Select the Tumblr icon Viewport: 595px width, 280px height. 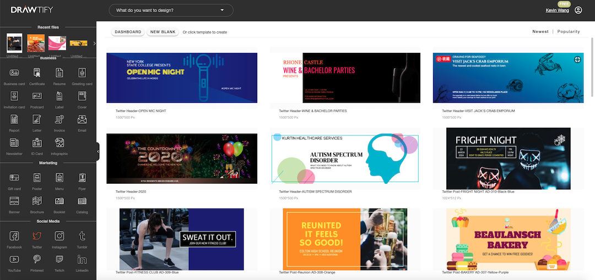82,236
